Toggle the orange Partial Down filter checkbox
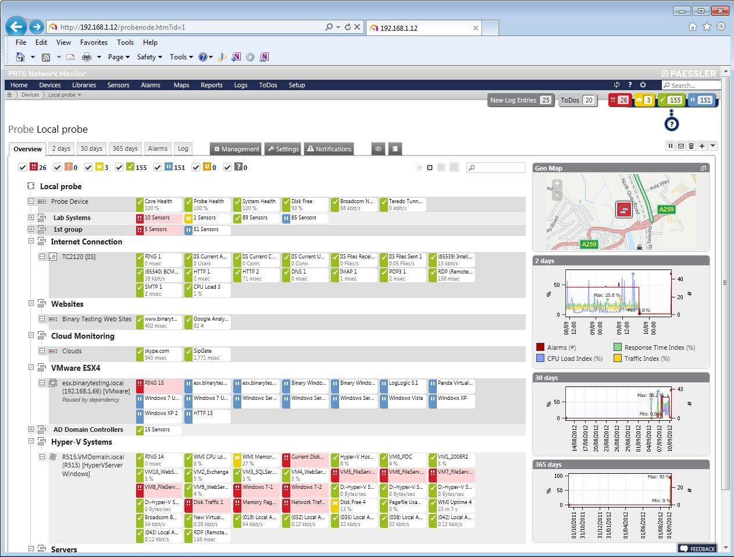Image resolution: width=734 pixels, height=557 pixels. pyautogui.click(x=58, y=168)
